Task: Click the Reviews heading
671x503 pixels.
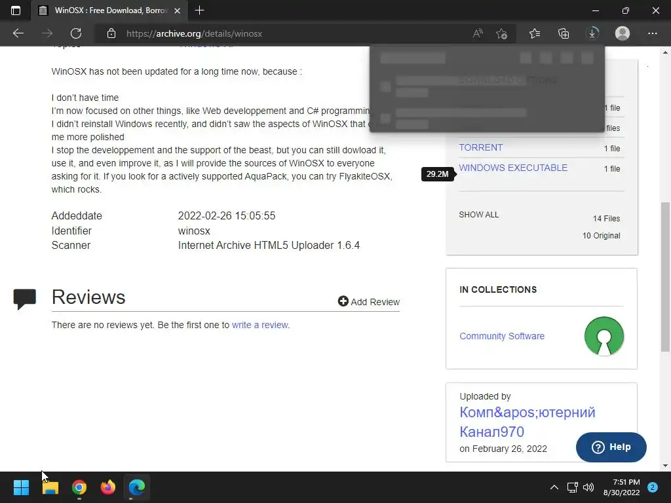Action: pyautogui.click(x=88, y=297)
